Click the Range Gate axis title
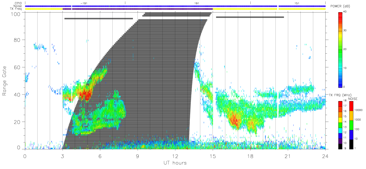366x169 pixels. point(5,81)
